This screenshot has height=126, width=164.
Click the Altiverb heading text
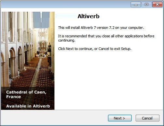[88, 16]
